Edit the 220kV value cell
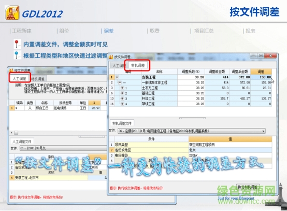 [230, 156]
